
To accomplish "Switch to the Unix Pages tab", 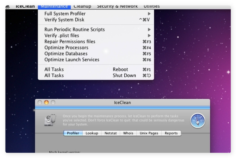I will point(149,133).
